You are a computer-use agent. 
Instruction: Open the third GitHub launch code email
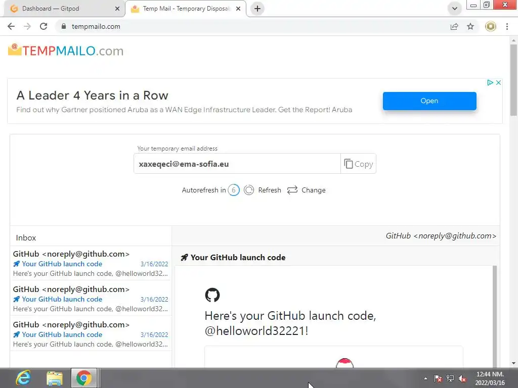(x=91, y=334)
